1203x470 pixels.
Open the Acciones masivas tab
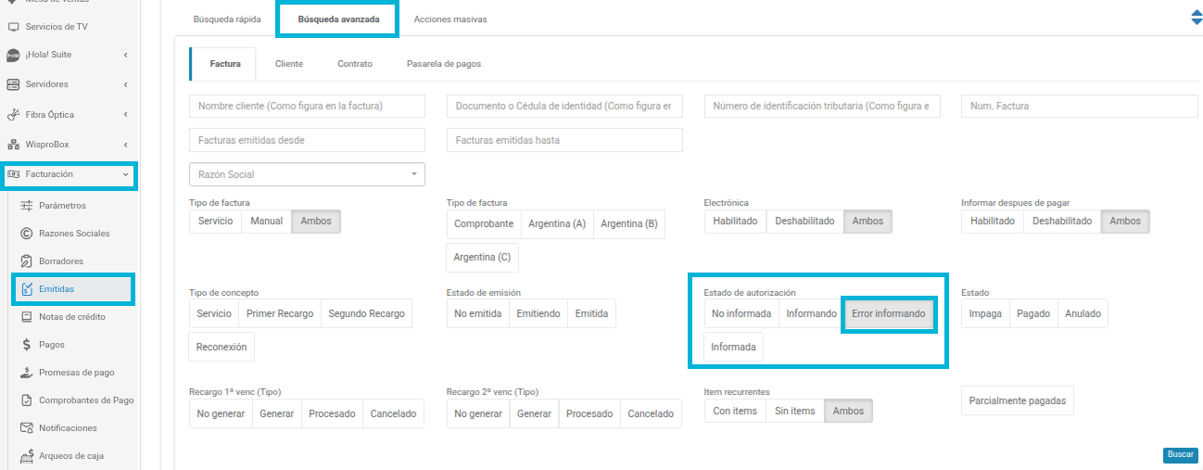[x=450, y=19]
